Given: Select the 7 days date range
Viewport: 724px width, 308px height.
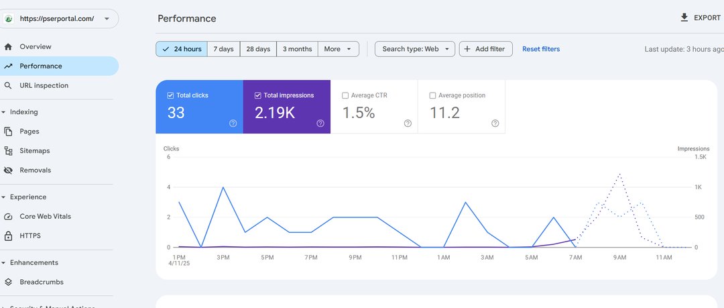Looking at the screenshot, I should (x=223, y=49).
